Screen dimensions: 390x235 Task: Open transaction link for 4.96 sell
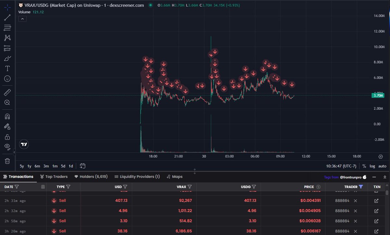(376, 211)
